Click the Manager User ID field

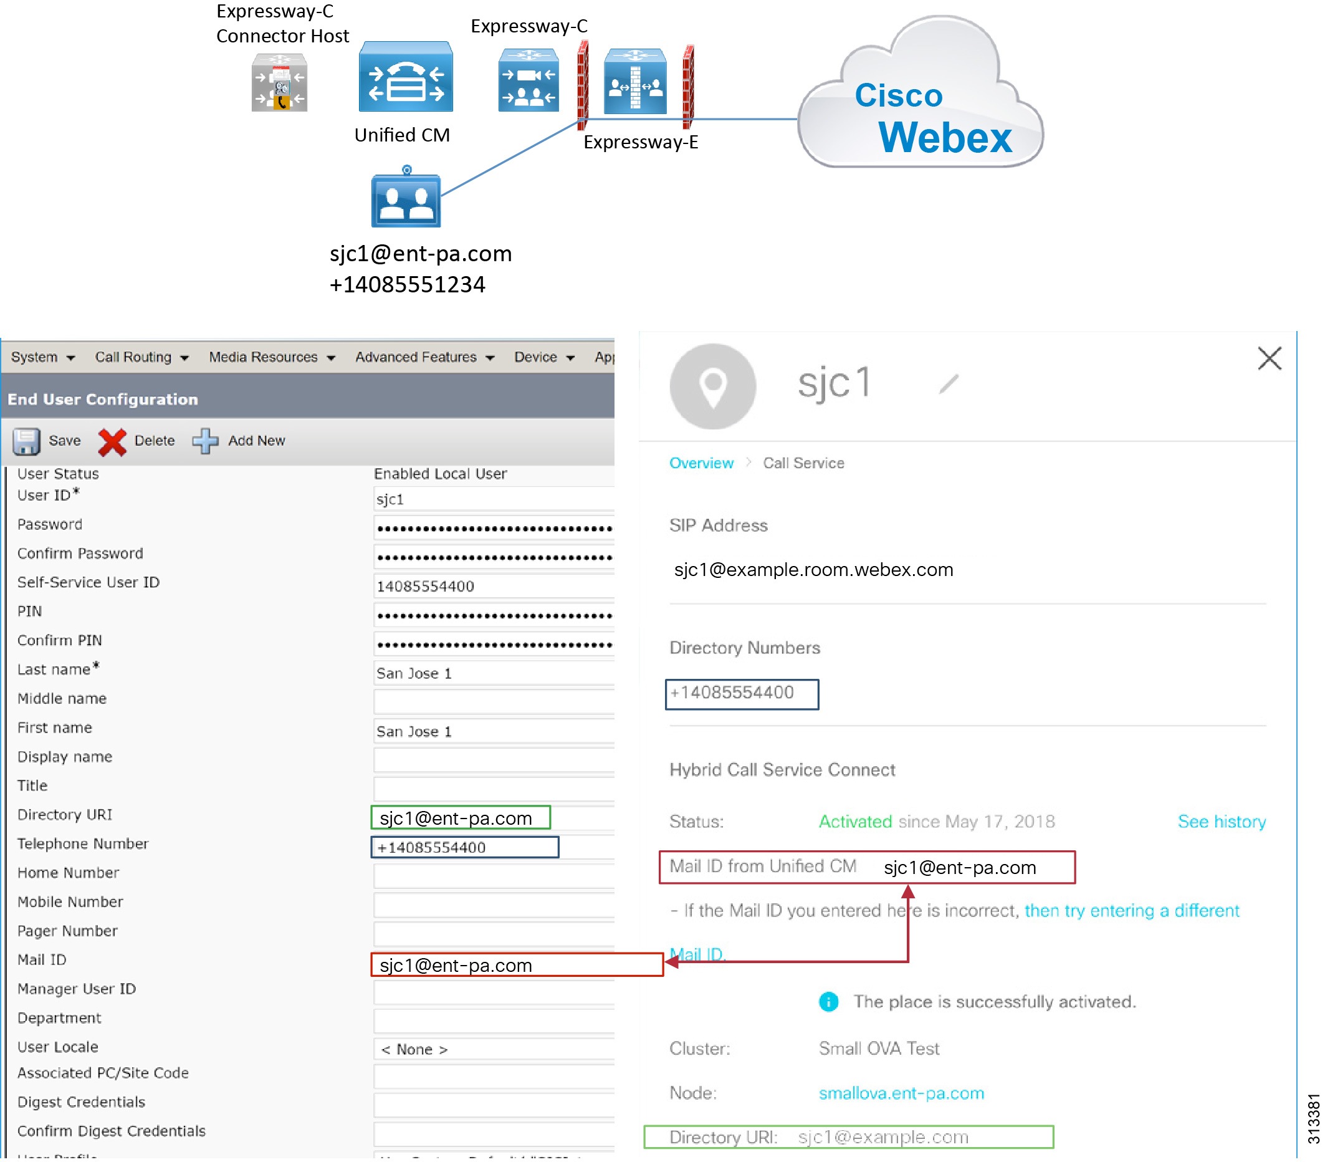pos(494,994)
